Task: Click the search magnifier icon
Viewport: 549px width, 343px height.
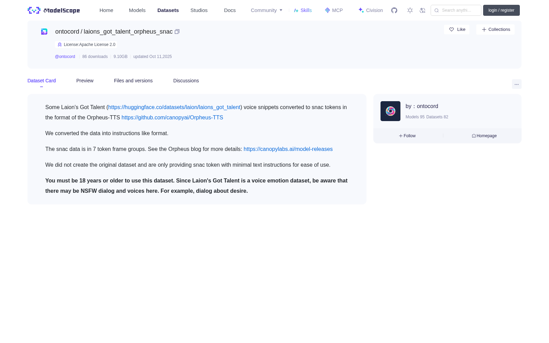Action: click(436, 10)
